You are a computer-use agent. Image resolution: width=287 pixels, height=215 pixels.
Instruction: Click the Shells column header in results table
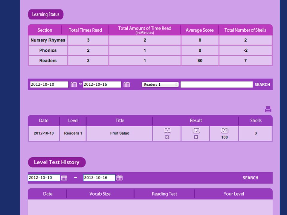coord(256,121)
